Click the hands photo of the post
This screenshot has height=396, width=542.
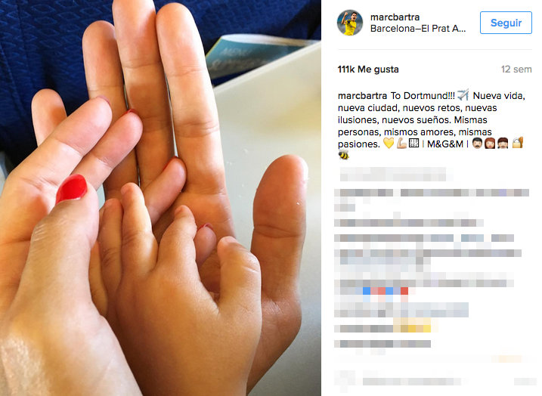point(160,198)
